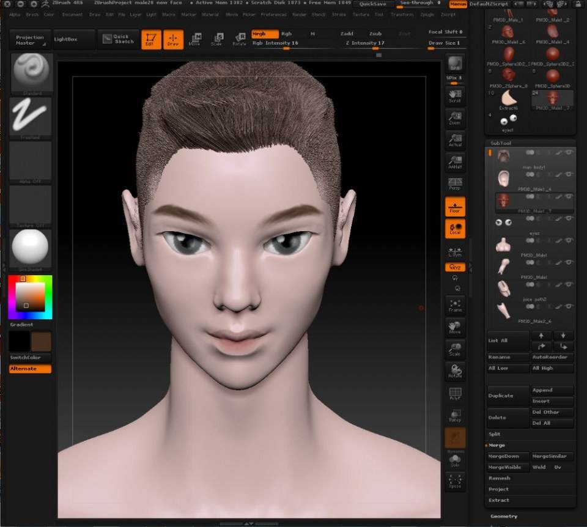Viewport: 587px width, 527px height.
Task: Select the Rotate transform in top shelf
Action: pos(239,39)
